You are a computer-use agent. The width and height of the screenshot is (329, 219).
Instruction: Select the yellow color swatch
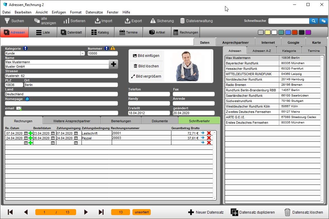click(268, 32)
